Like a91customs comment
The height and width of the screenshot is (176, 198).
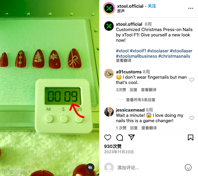(191, 80)
